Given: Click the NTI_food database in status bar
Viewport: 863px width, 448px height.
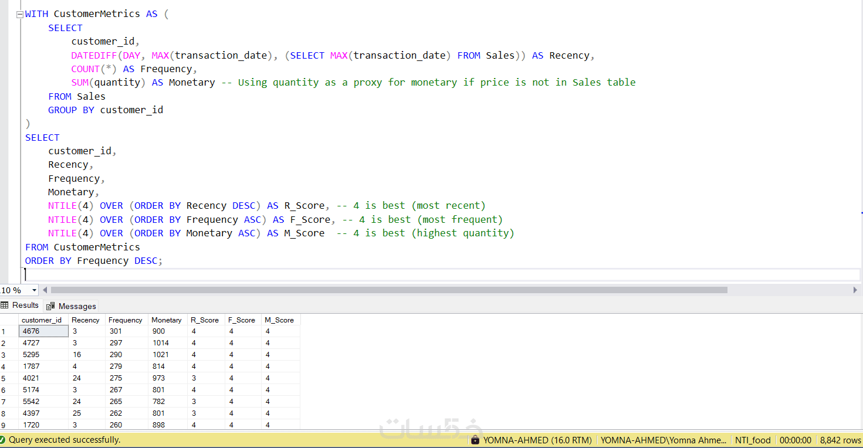Looking at the screenshot, I should pyautogui.click(x=753, y=440).
